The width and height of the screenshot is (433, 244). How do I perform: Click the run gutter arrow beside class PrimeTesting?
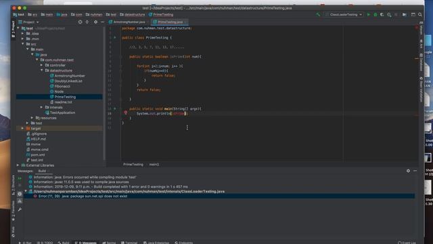115,37
